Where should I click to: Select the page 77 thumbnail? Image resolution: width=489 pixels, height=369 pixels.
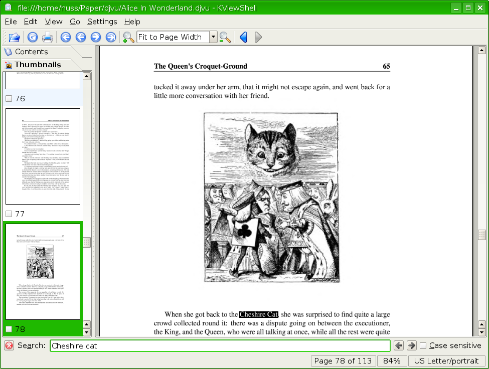click(x=43, y=156)
